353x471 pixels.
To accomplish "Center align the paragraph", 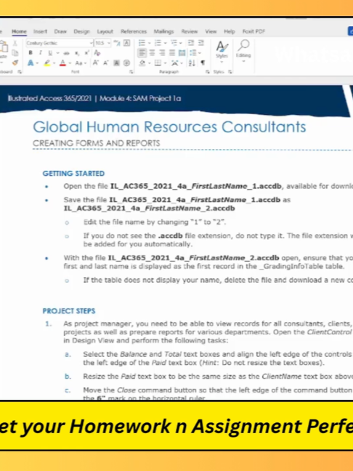I will tap(153, 53).
